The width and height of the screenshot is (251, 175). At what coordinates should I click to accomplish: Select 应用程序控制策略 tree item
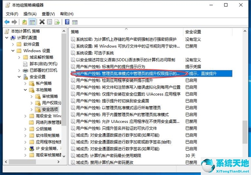tap(49, 142)
